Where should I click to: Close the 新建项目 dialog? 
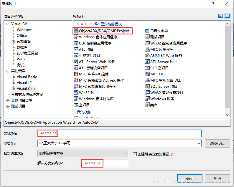click(x=226, y=4)
